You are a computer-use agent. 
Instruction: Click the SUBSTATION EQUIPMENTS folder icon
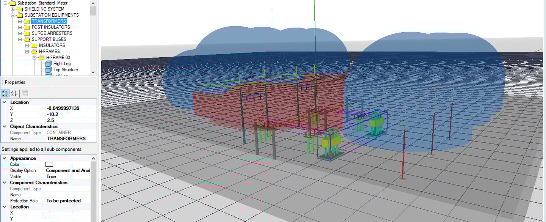point(20,15)
